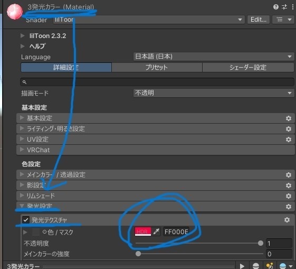Screen dimensions: 296x269
Task: Click the メインカラーの強度 slider handle
Action: click(x=138, y=254)
